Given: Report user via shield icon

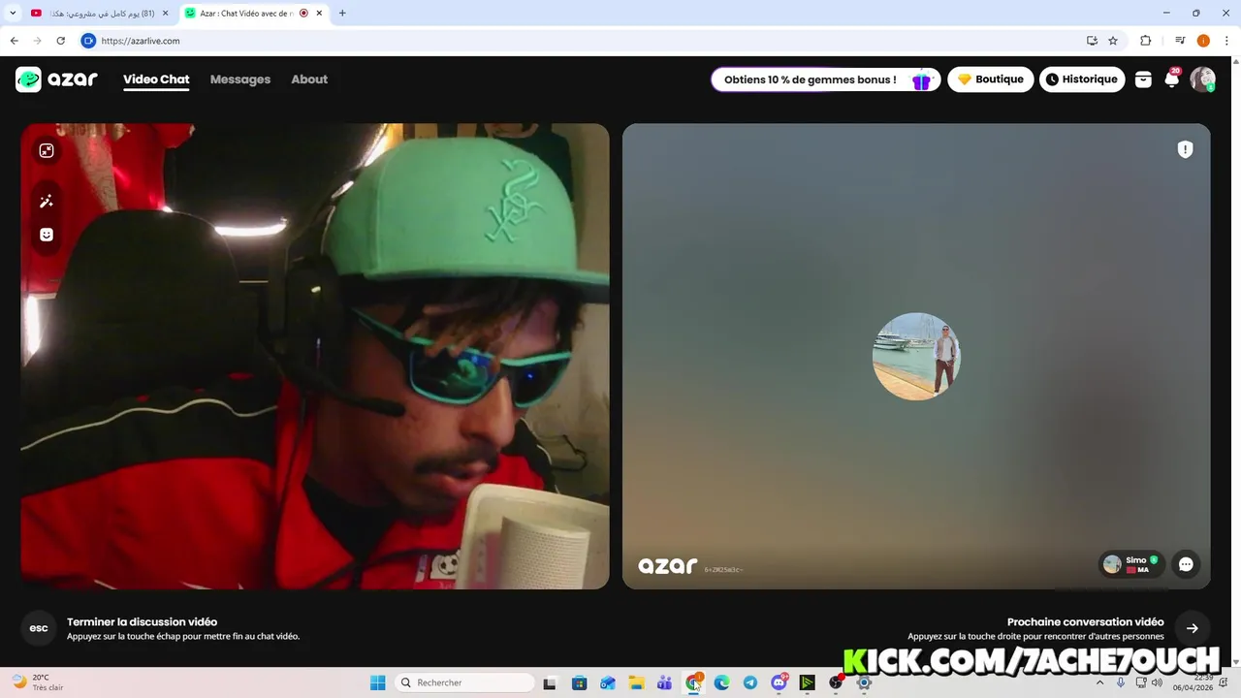Looking at the screenshot, I should point(1185,149).
